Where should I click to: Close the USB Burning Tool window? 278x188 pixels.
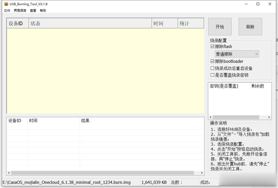pyautogui.click(x=270, y=4)
